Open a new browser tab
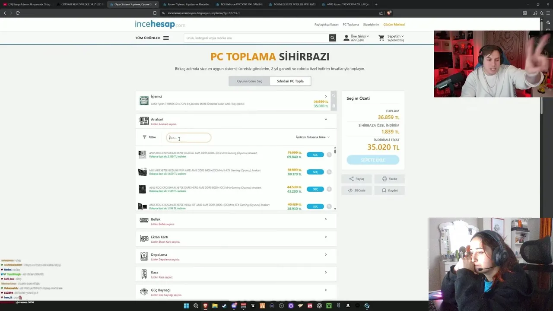The image size is (553, 311). coord(376,4)
